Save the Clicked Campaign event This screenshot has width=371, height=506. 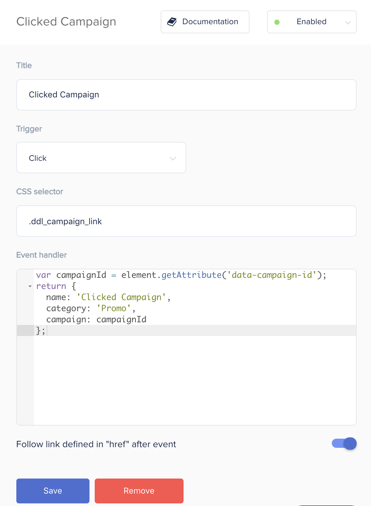[53, 491]
